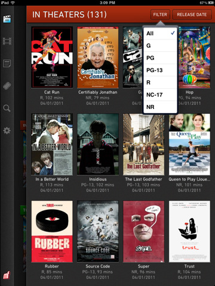This screenshot has height=286, width=215.
Task: Filter movies by NR rating
Action: (160, 107)
